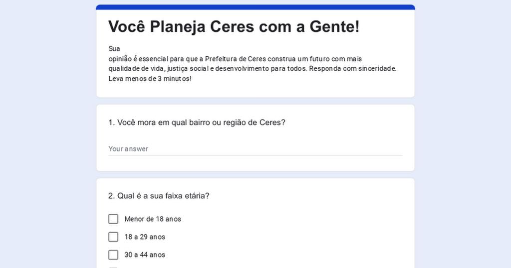
Task: Click the "30 a 44 anos" option label
Action: pos(145,255)
